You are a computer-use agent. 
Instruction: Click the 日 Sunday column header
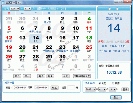coord(9,13)
